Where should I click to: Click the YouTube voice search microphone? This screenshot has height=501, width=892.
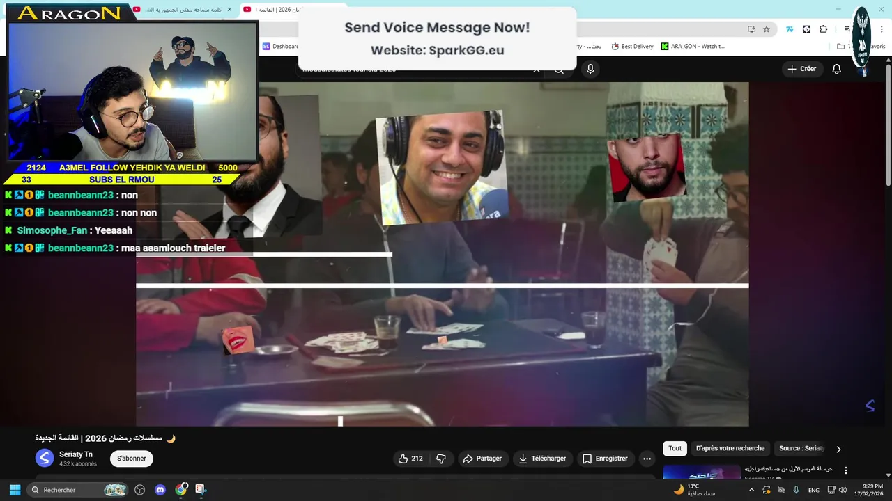click(x=590, y=69)
